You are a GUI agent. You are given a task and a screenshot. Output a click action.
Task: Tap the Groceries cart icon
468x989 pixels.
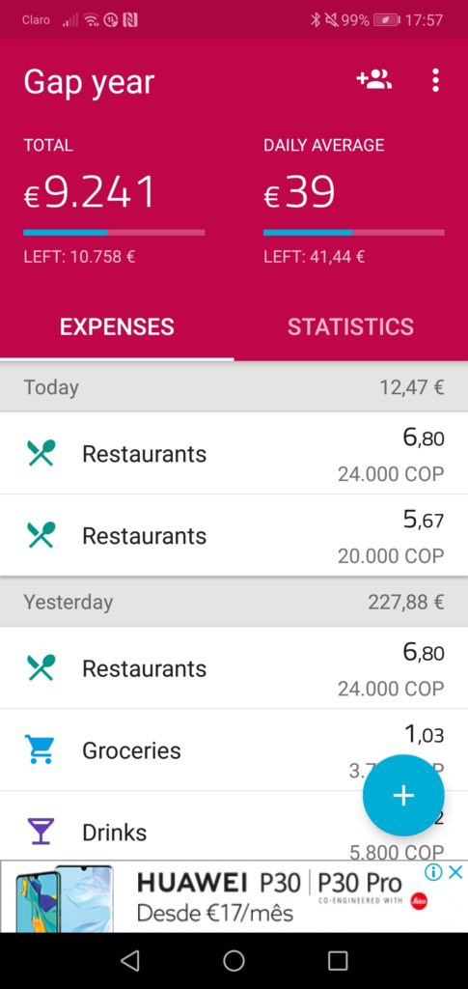click(41, 749)
